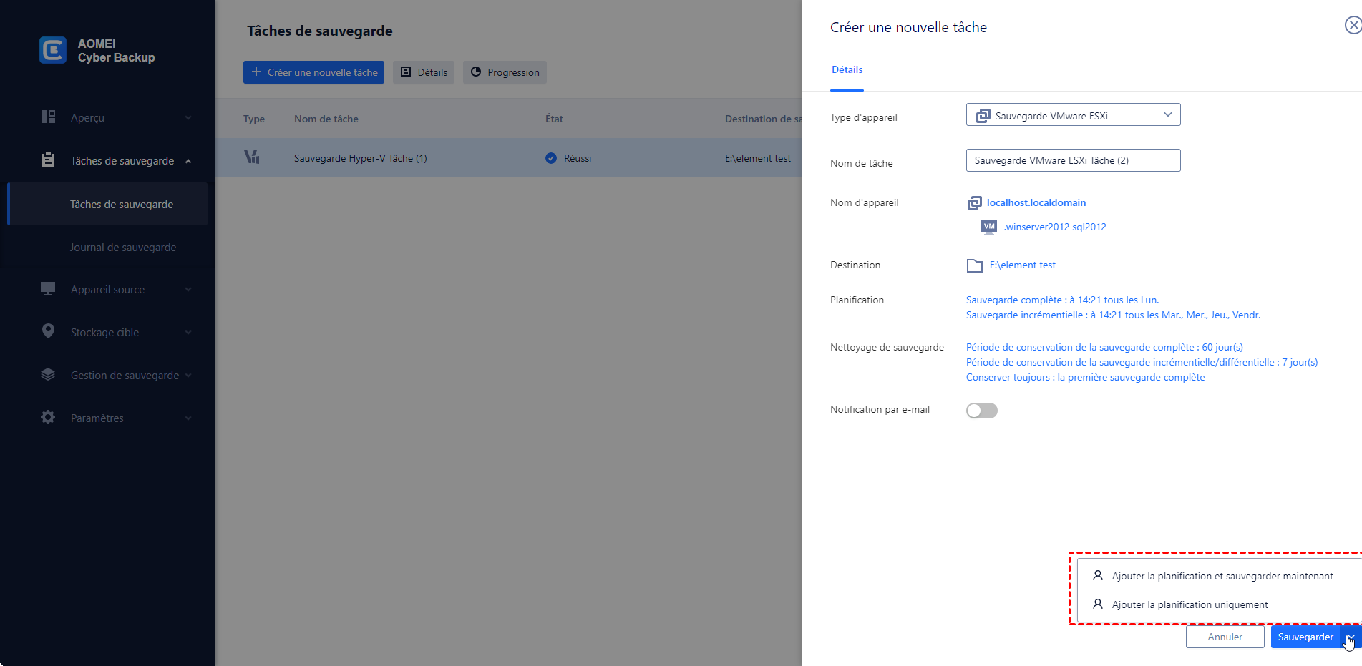
Task: Click the Aperçu dashboard icon in sidebar
Action: point(48,117)
